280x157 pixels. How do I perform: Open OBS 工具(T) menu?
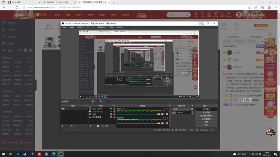coord(112,28)
